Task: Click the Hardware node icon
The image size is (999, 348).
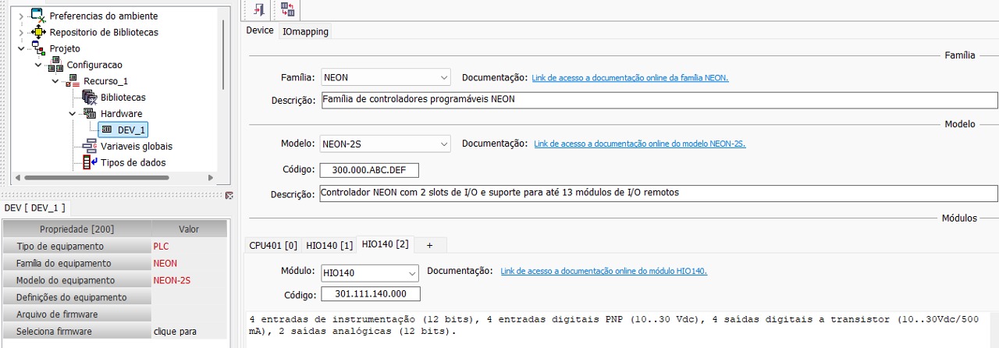Action: click(90, 114)
